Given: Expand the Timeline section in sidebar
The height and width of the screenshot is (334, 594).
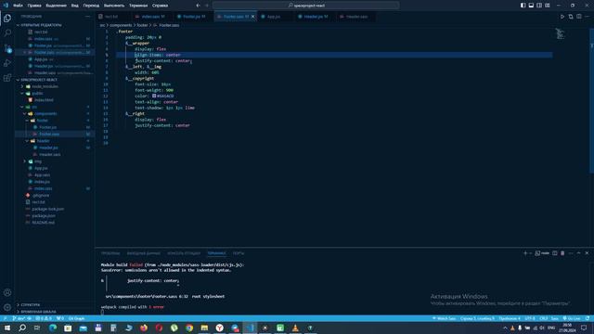Looking at the screenshot, I should pyautogui.click(x=38, y=312).
